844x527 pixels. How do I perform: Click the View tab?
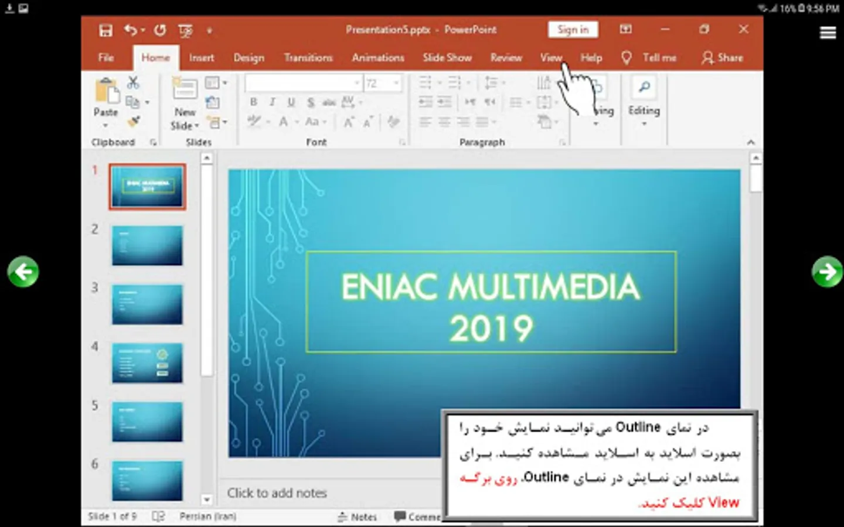(551, 57)
